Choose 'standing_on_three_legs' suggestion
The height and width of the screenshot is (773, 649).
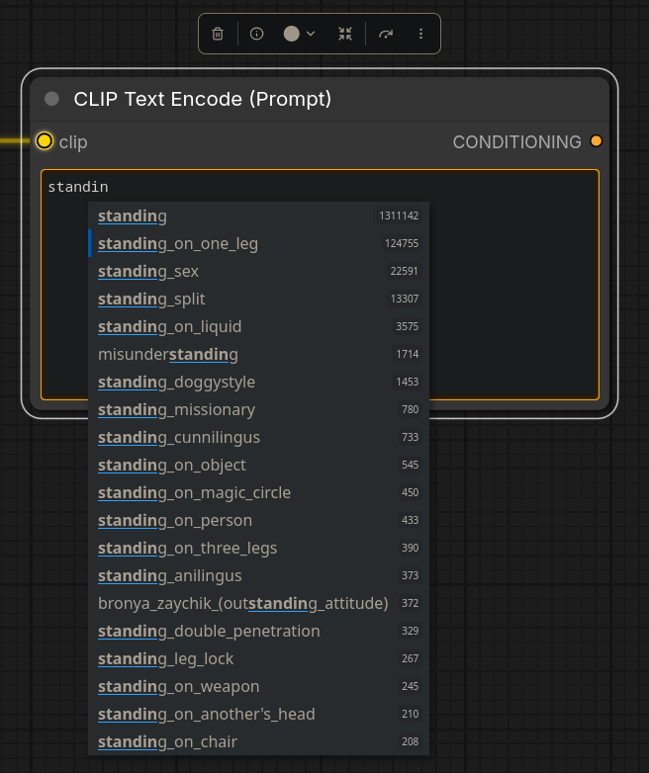pos(258,548)
